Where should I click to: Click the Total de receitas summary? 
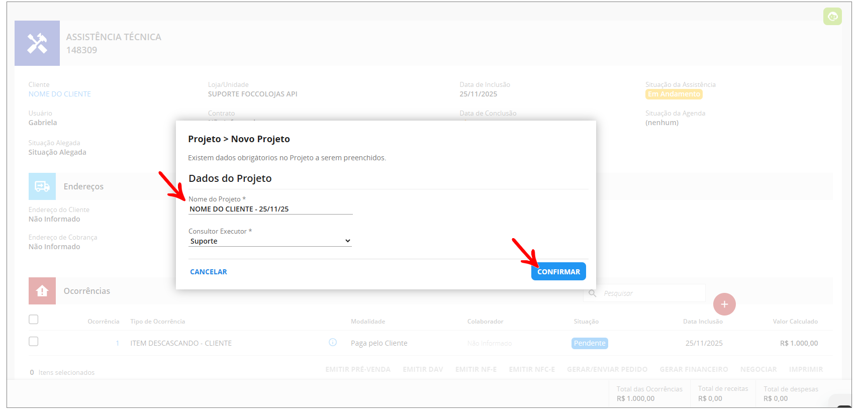tap(723, 393)
